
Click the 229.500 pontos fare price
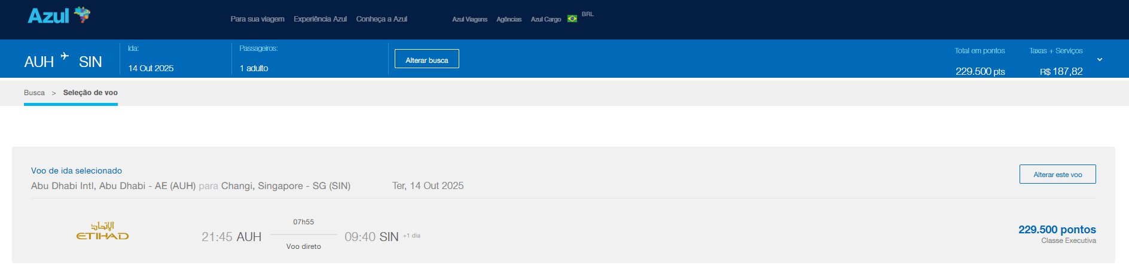(x=1057, y=230)
